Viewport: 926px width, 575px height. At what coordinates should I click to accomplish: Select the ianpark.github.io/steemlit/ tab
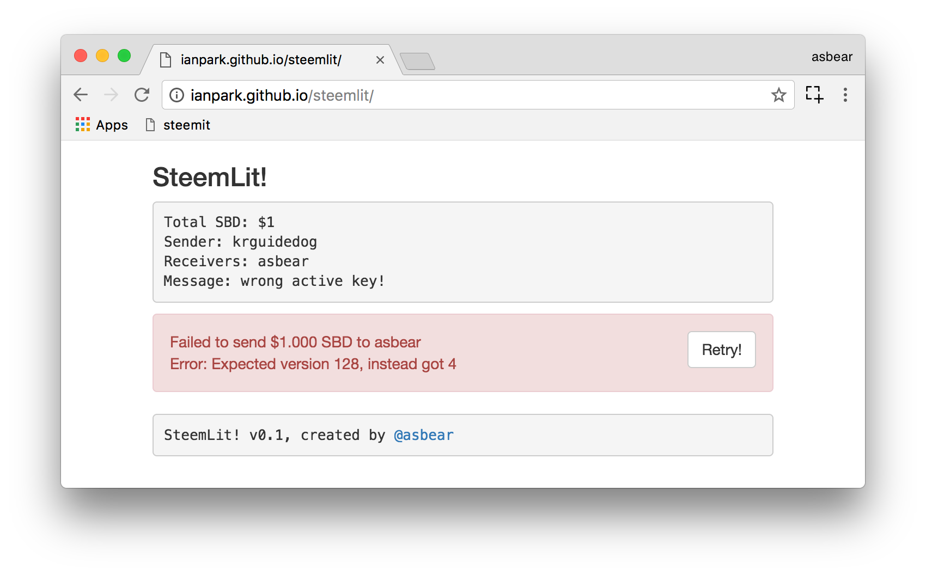[261, 60]
